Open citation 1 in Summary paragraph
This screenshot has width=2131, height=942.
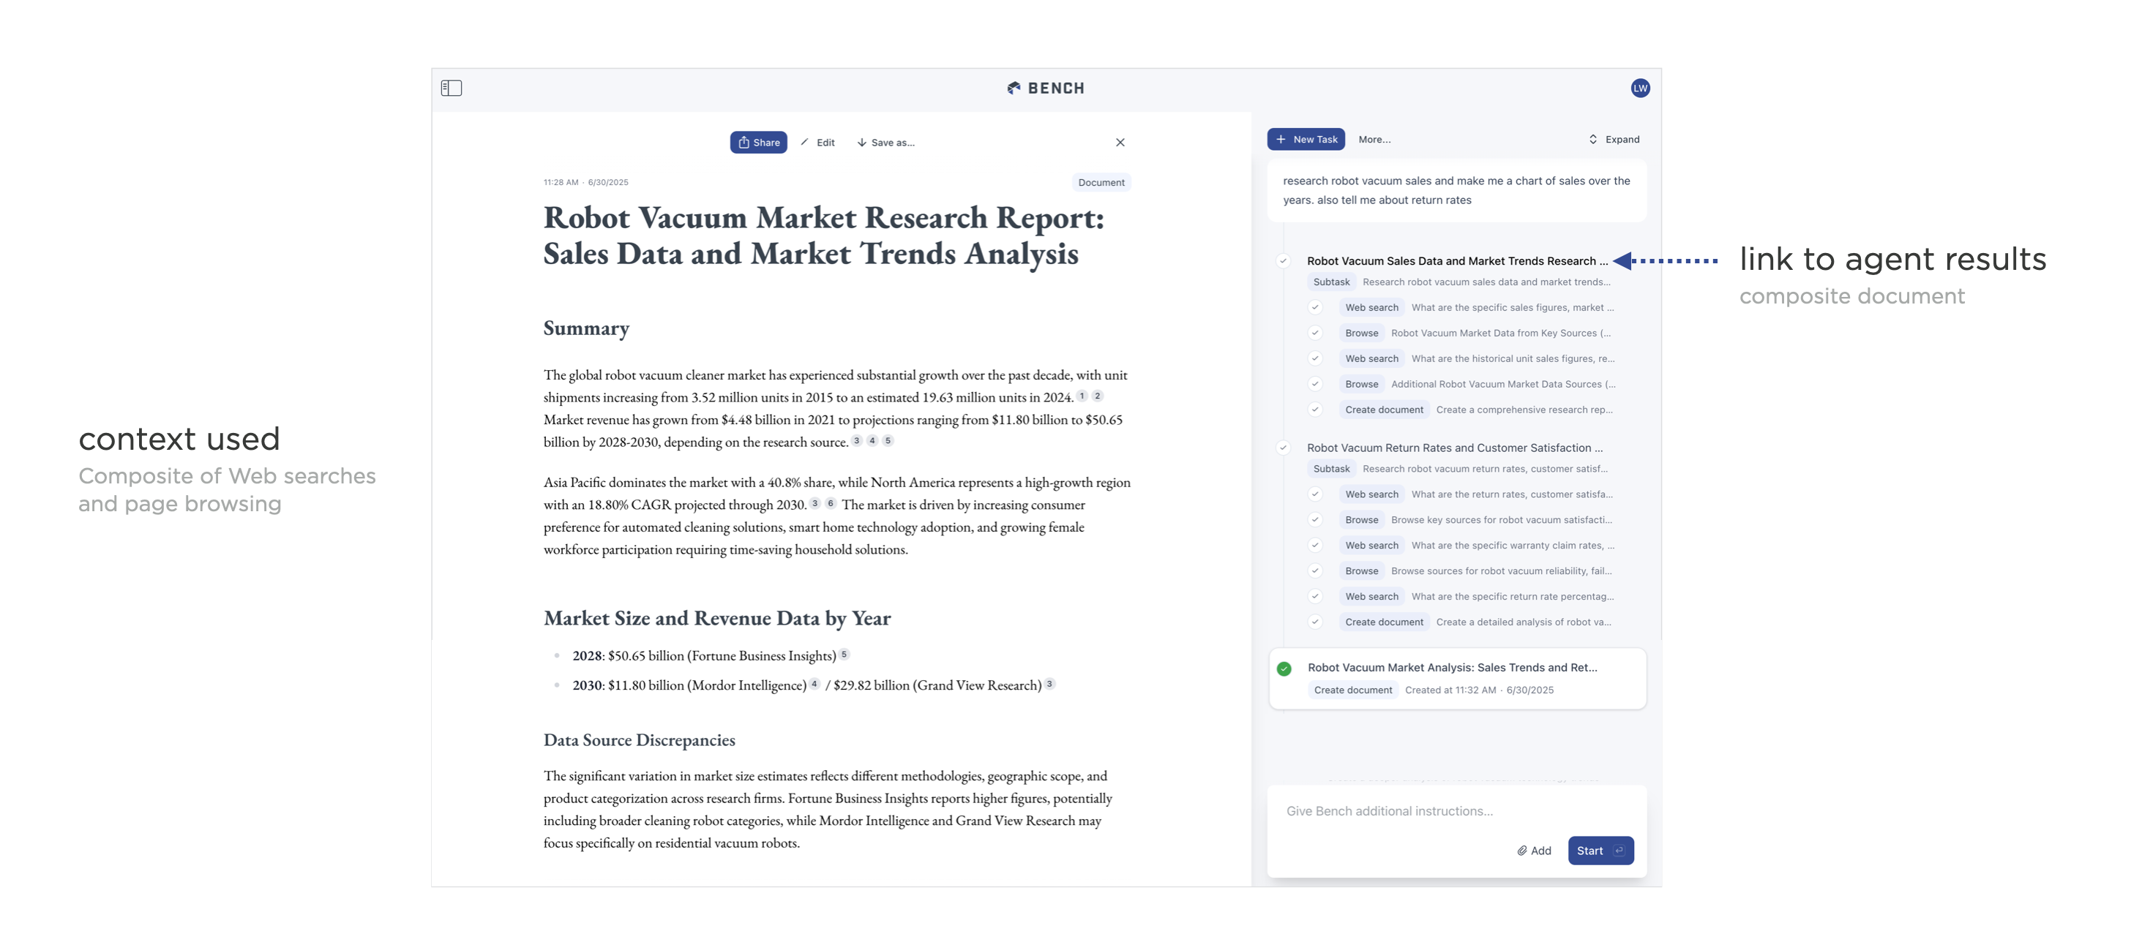[x=1081, y=396]
